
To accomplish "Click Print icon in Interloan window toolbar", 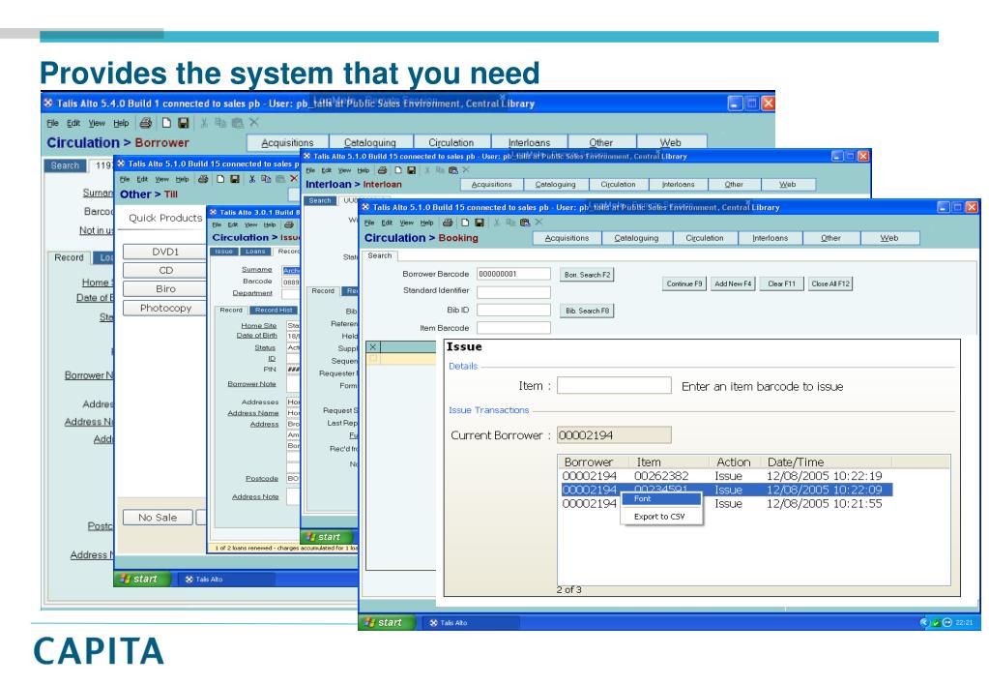I will click(382, 170).
